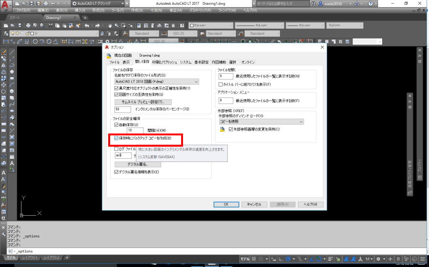Open the Save As file format dropdown
The width and height of the screenshot is (429, 267).
coord(156,82)
